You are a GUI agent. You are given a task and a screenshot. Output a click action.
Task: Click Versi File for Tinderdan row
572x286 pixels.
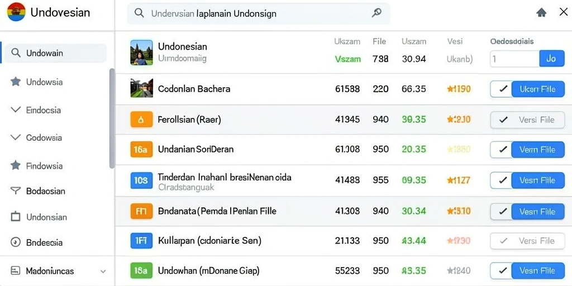pos(538,180)
